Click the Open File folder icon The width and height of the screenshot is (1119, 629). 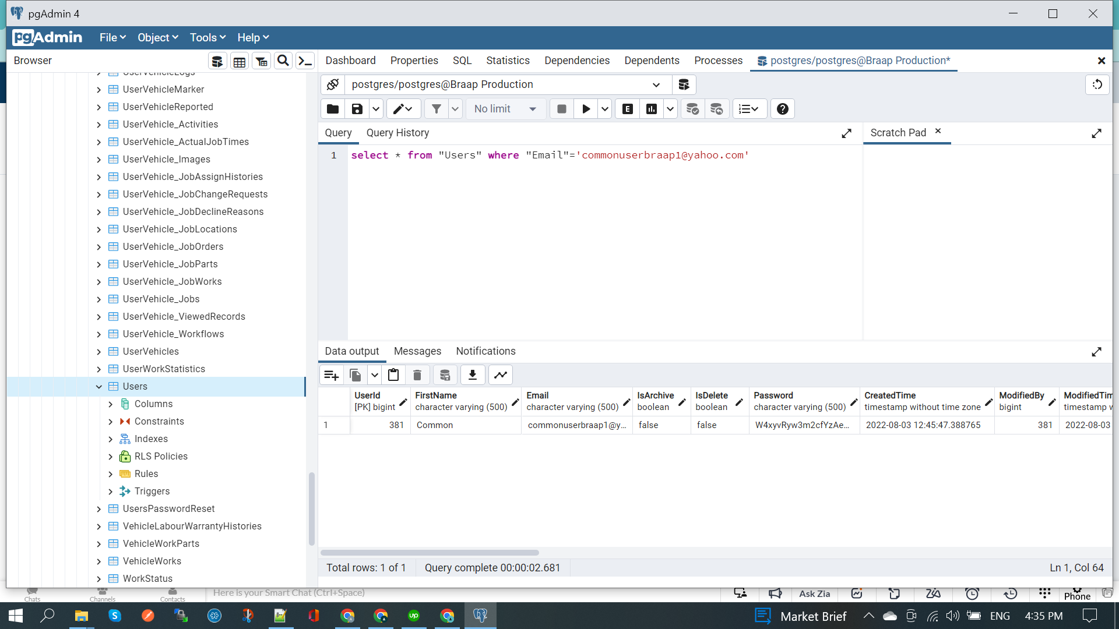[332, 109]
